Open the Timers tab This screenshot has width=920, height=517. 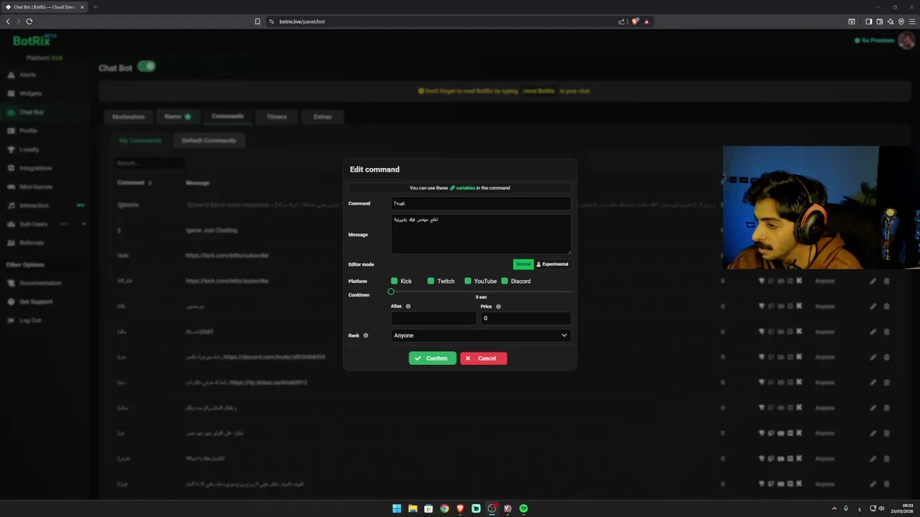(277, 116)
